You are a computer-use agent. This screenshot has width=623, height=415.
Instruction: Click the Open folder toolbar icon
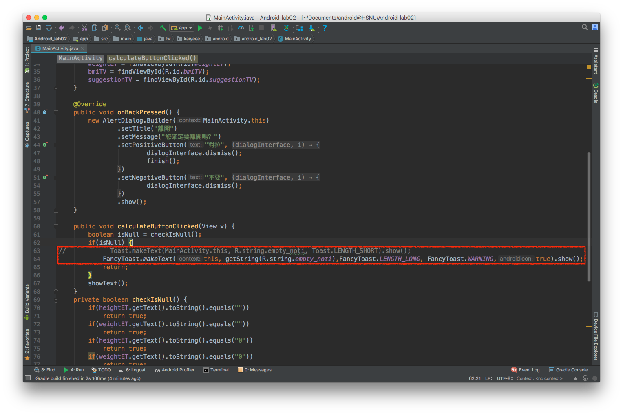point(29,28)
